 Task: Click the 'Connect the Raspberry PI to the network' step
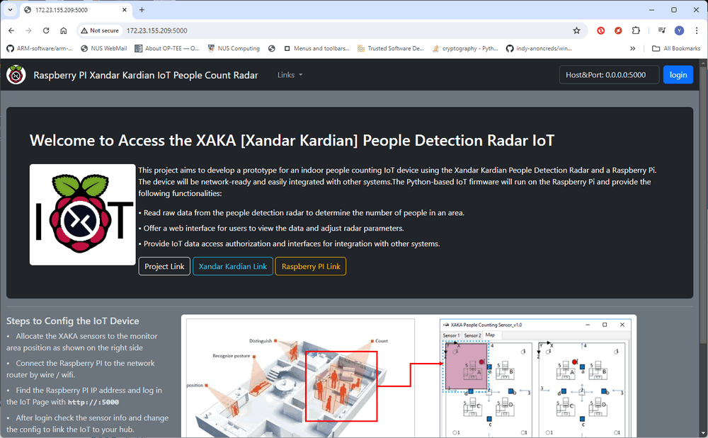pos(81,369)
